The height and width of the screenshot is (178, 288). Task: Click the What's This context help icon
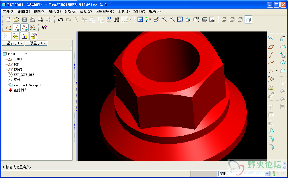[44, 27]
